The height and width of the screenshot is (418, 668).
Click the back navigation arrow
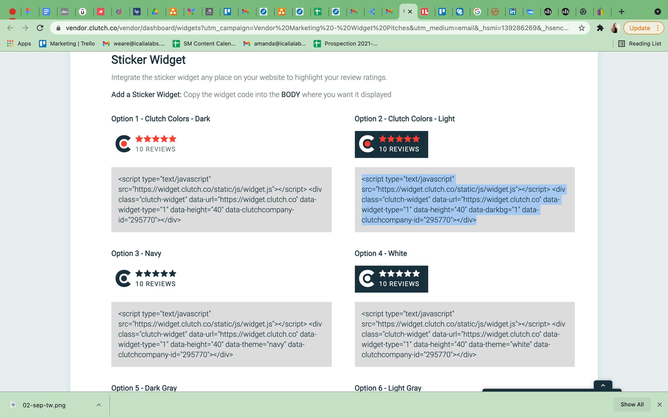[10, 28]
